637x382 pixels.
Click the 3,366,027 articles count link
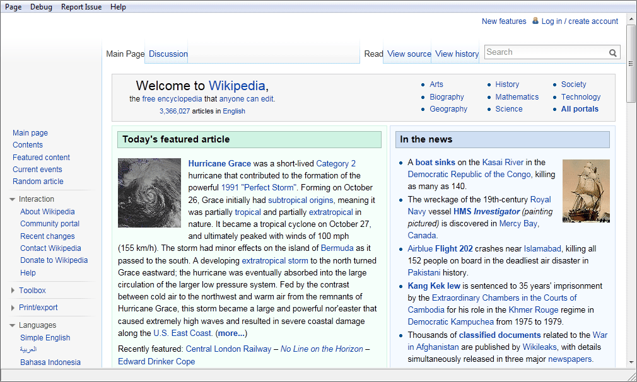174,111
